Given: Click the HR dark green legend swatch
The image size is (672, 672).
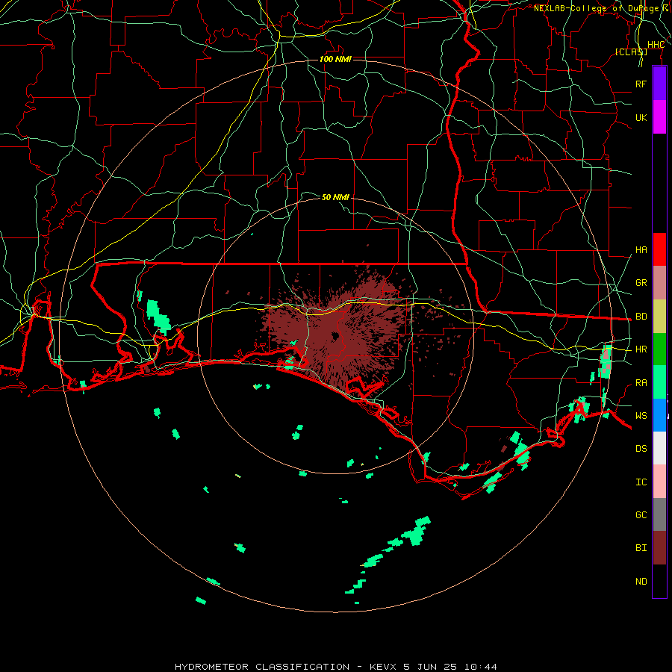Looking at the screenshot, I should [659, 349].
